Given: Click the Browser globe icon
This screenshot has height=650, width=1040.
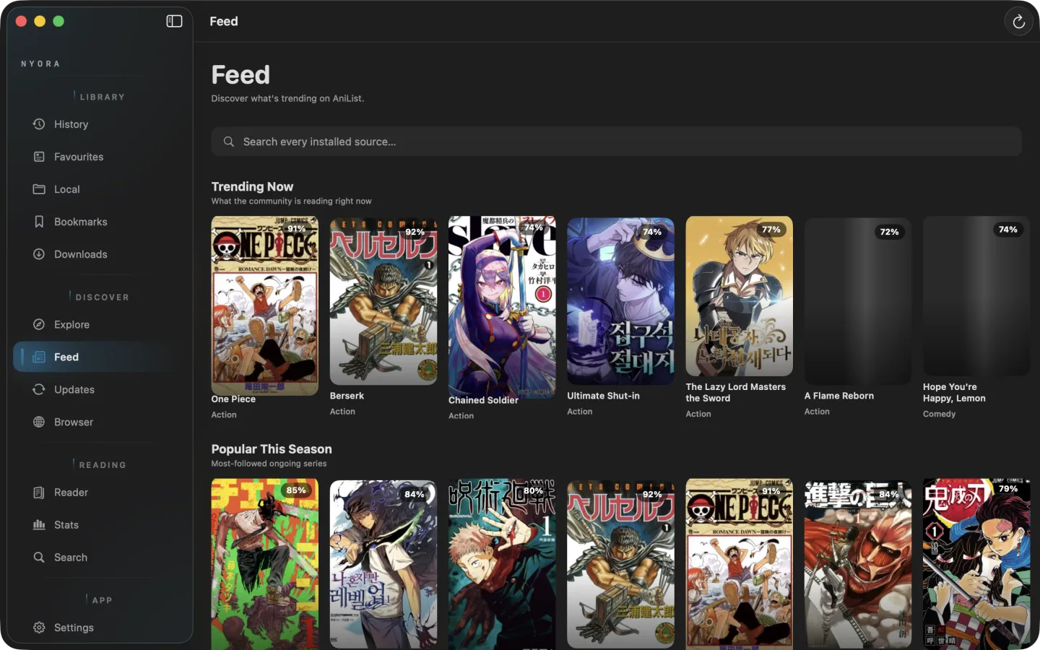Looking at the screenshot, I should click(39, 422).
